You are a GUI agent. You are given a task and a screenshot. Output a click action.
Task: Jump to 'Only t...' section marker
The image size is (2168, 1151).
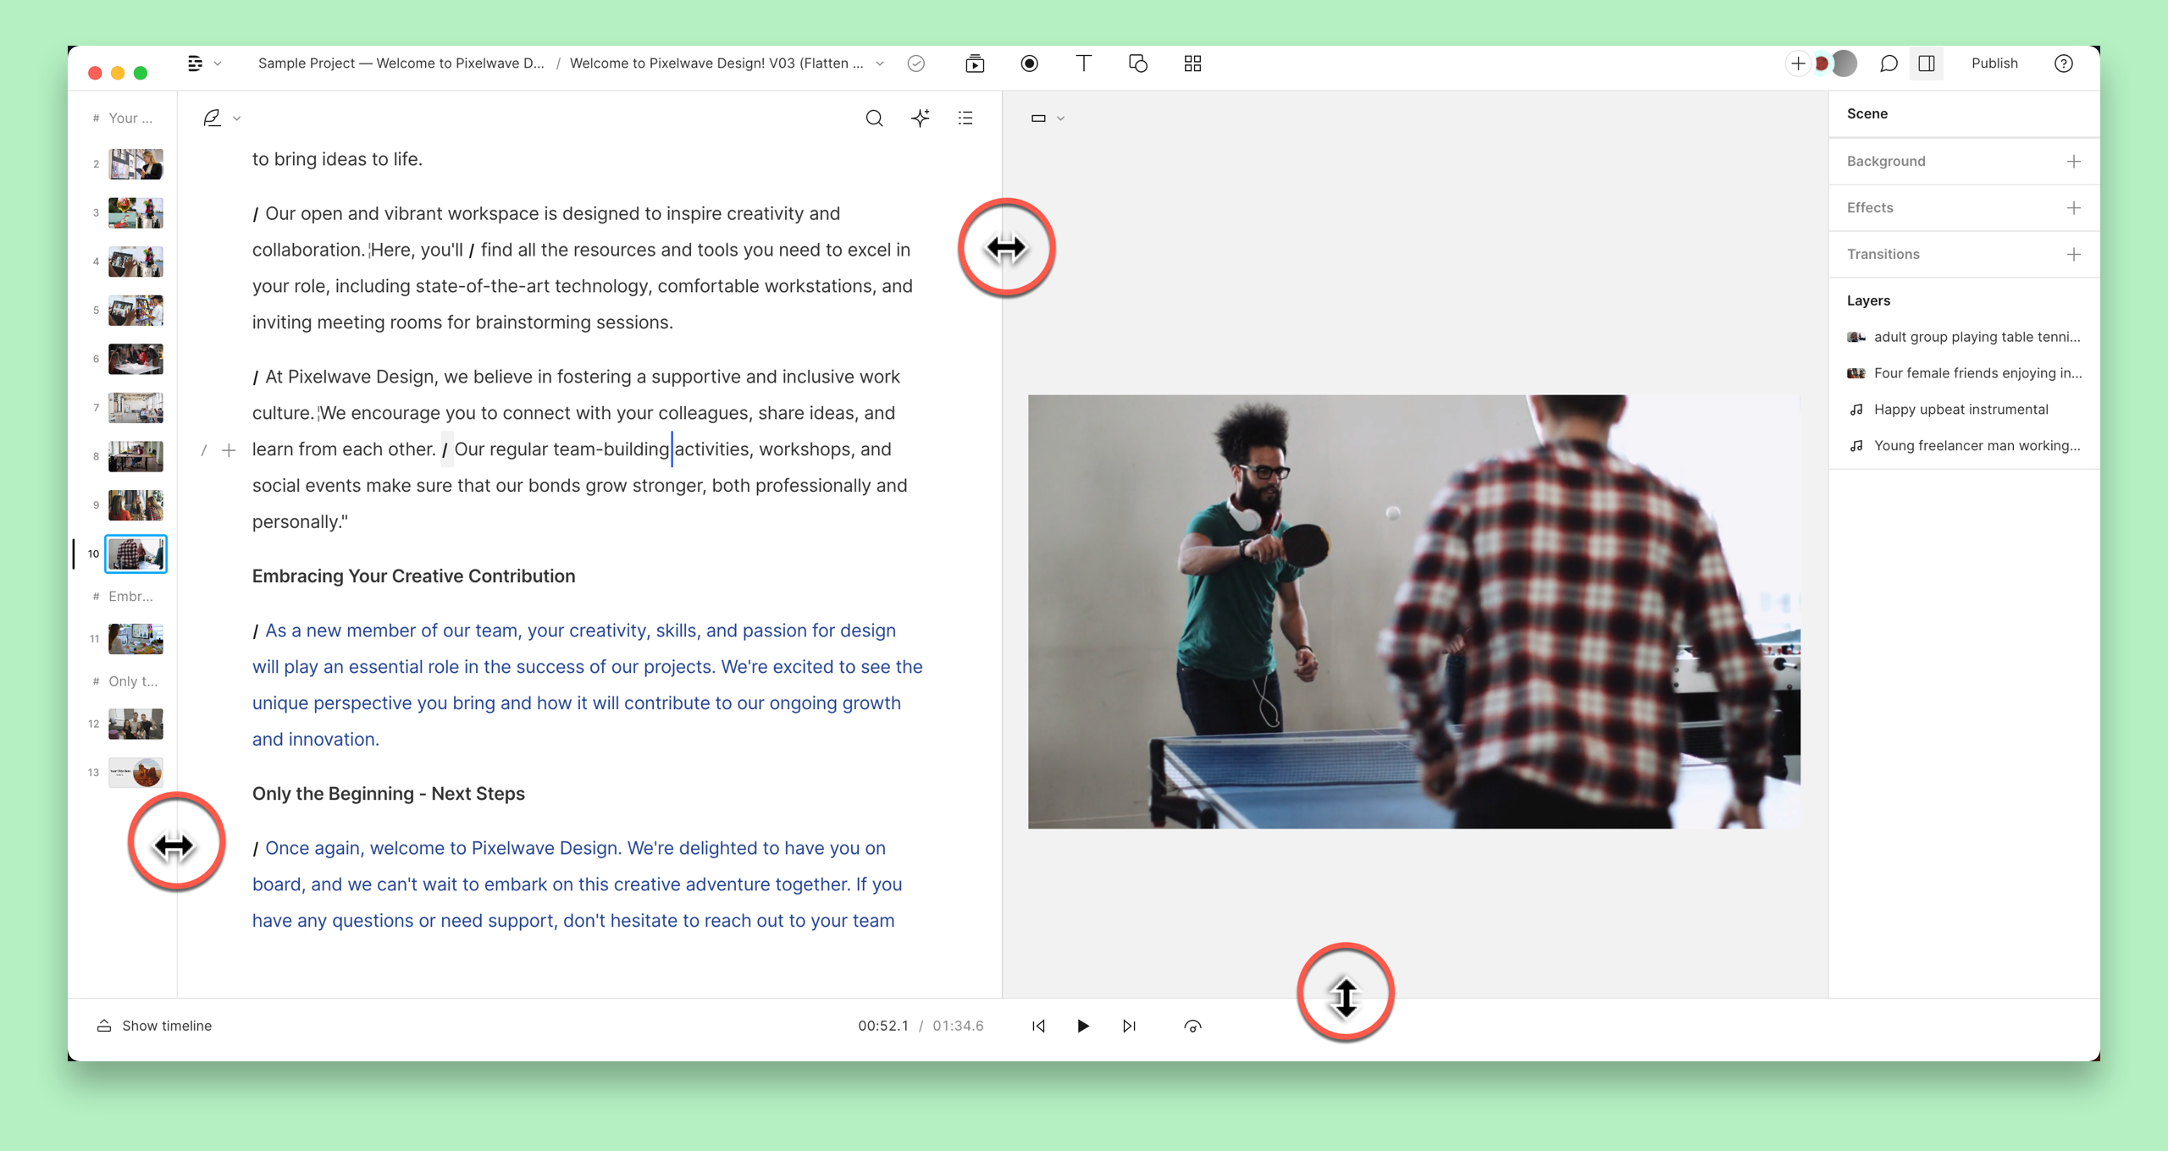coord(125,682)
